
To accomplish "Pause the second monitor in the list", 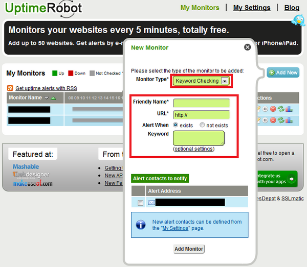I will (265, 120).
